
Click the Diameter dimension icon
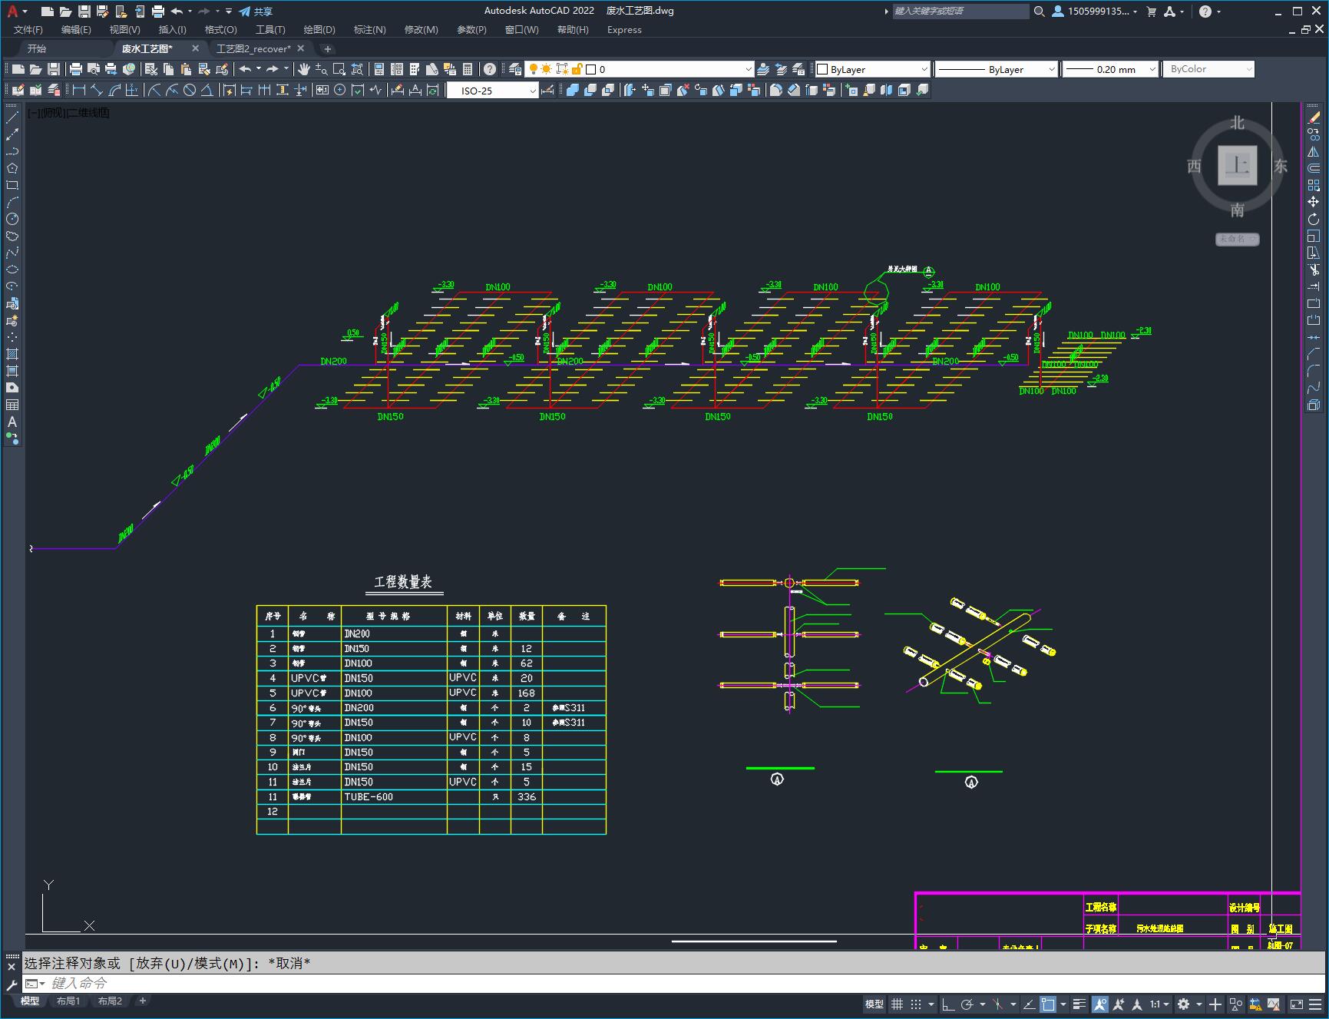[x=189, y=90]
